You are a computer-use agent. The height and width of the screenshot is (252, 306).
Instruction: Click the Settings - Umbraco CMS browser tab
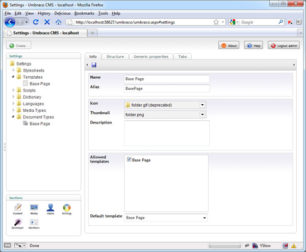click(45, 33)
